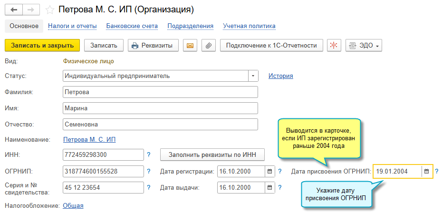Image resolution: width=442 pixels, height=213 pixels.
Task: Click the forward navigation arrow
Action: tap(31, 10)
